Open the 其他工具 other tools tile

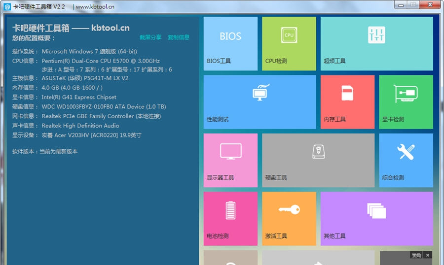tap(376, 219)
